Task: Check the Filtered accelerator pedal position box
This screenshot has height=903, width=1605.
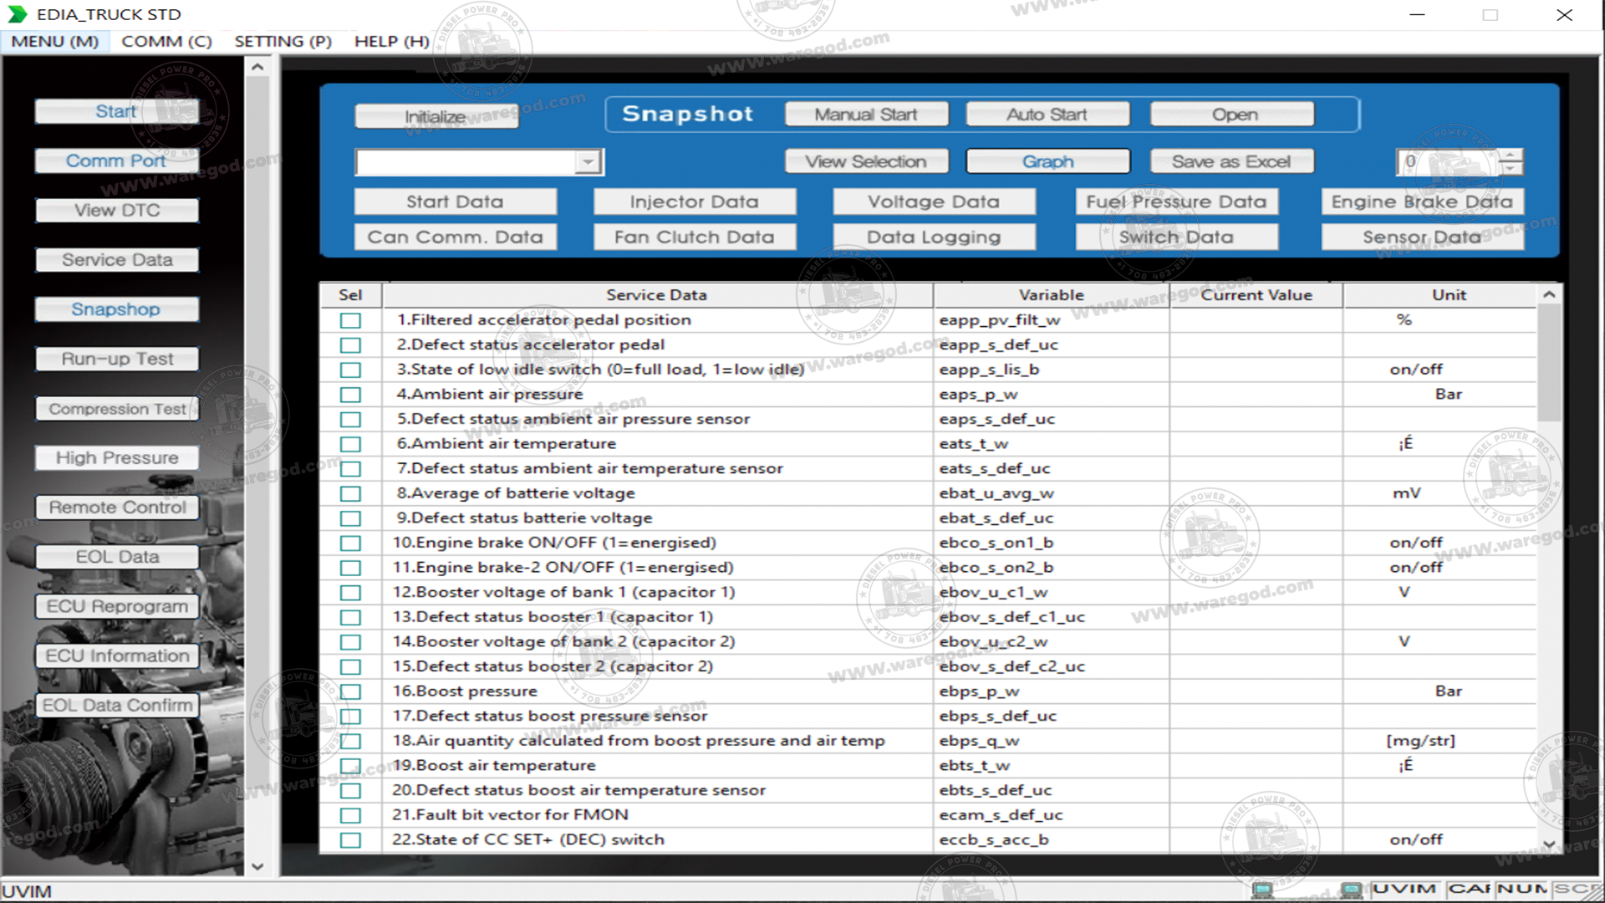Action: point(350,320)
